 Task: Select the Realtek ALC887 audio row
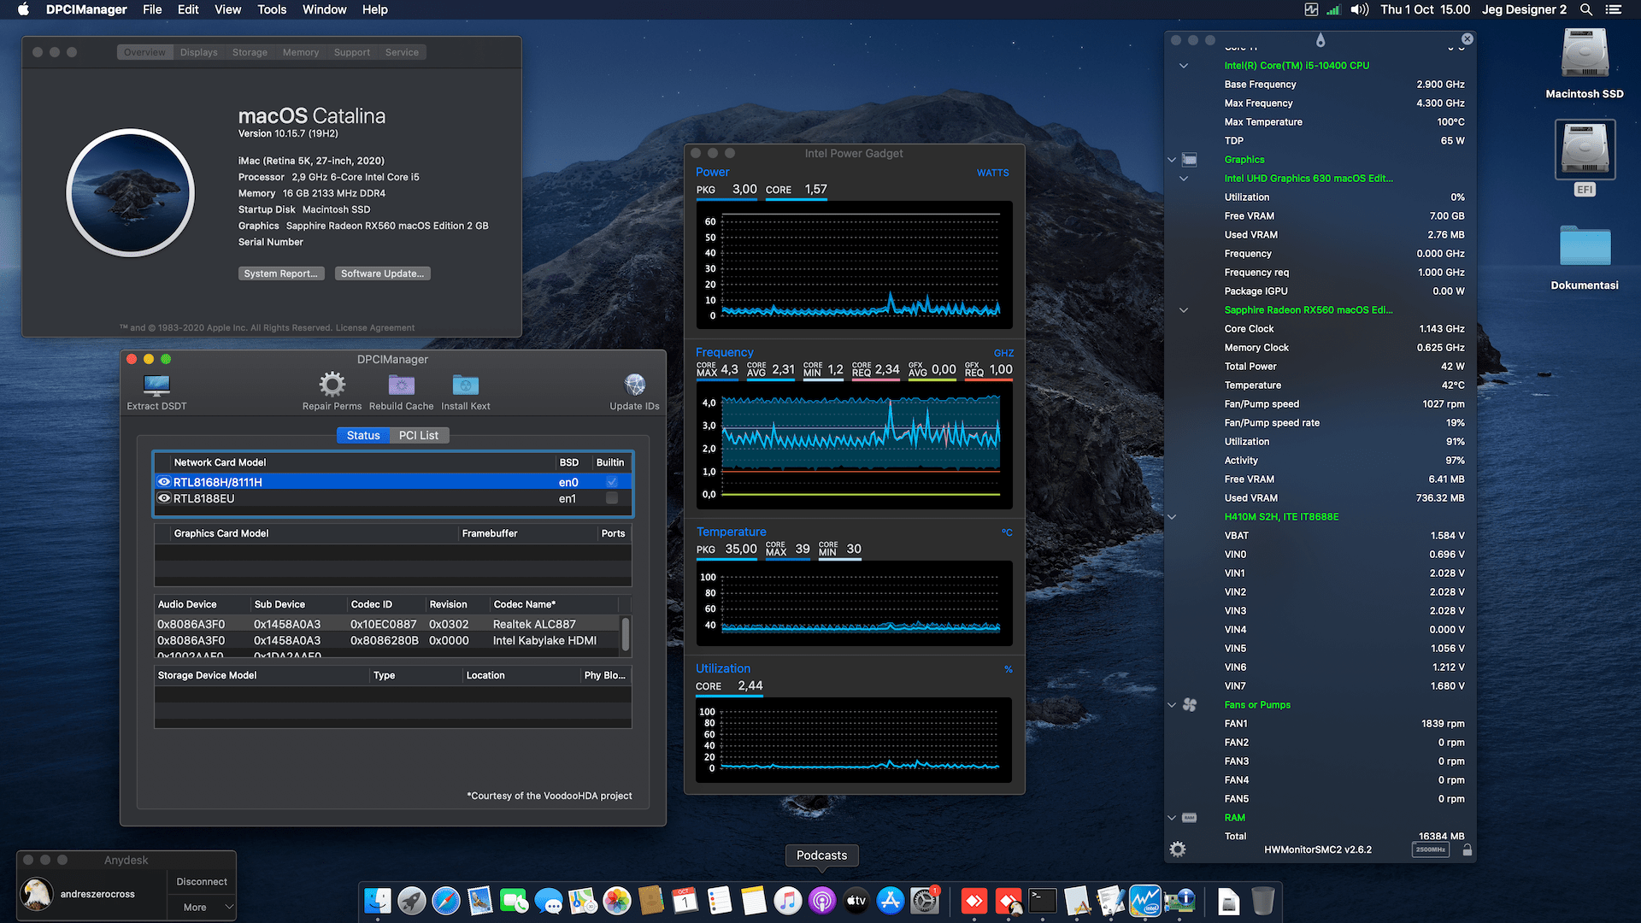click(x=389, y=624)
